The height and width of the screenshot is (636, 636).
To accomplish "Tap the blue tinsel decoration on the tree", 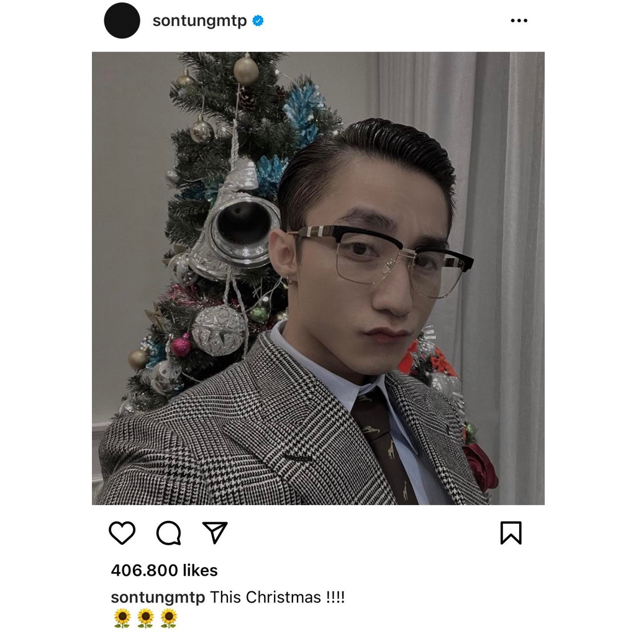I will tap(304, 109).
